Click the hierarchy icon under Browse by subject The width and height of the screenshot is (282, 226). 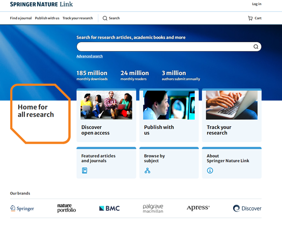[147, 171]
